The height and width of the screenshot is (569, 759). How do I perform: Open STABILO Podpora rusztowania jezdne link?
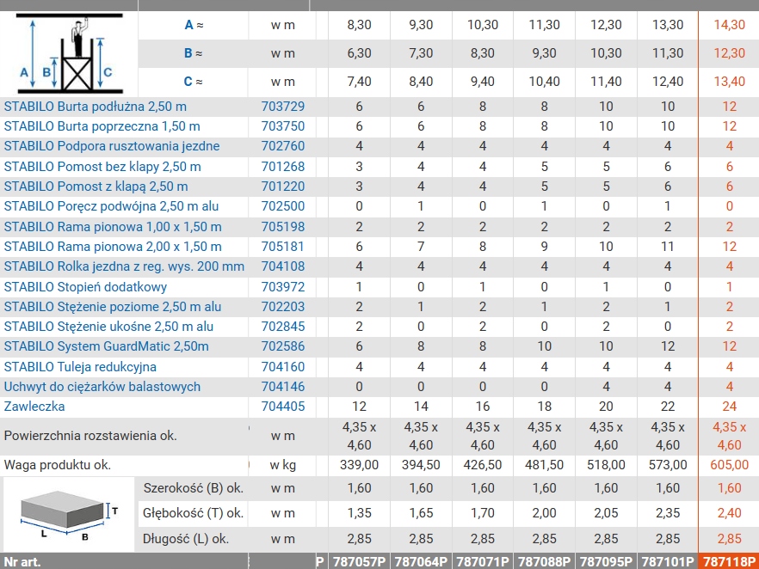pyautogui.click(x=112, y=146)
